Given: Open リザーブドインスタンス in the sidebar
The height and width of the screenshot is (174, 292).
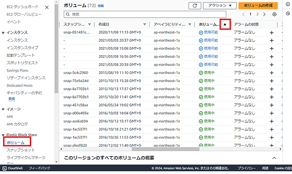Looking at the screenshot, I should tap(26, 78).
